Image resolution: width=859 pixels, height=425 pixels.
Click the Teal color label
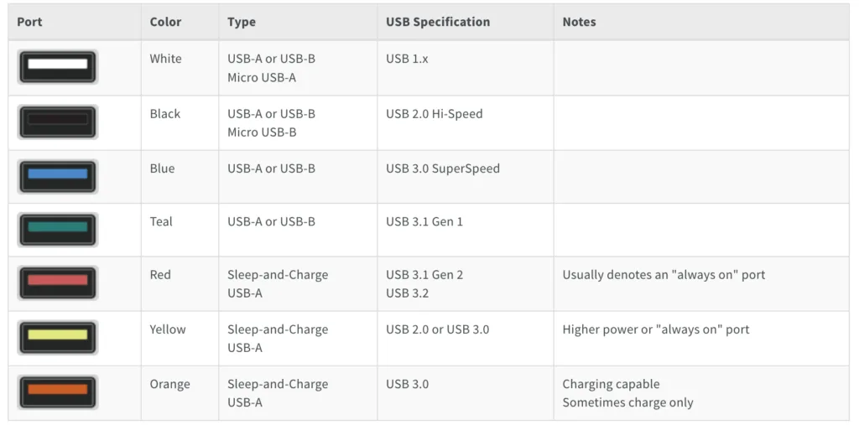[161, 221]
